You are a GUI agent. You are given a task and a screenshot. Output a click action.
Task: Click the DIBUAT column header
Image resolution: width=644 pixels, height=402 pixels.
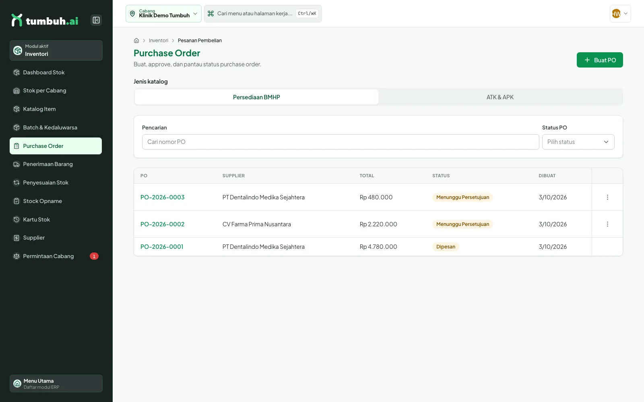547,176
